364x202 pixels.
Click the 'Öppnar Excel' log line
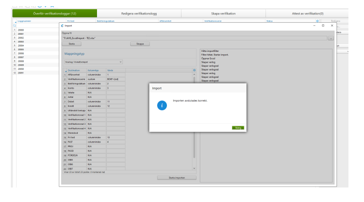208,59
